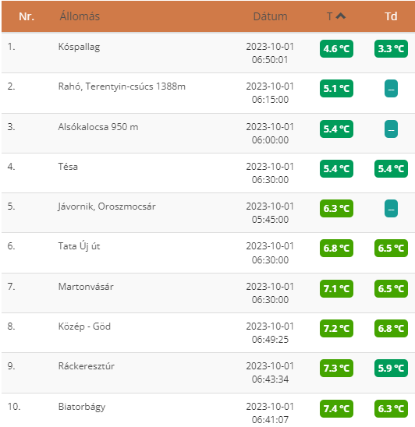Viewport: 415px width, 427px height.
Task: Click Martonvásár's 7.1 °C temperature badge
Action: pyautogui.click(x=336, y=288)
